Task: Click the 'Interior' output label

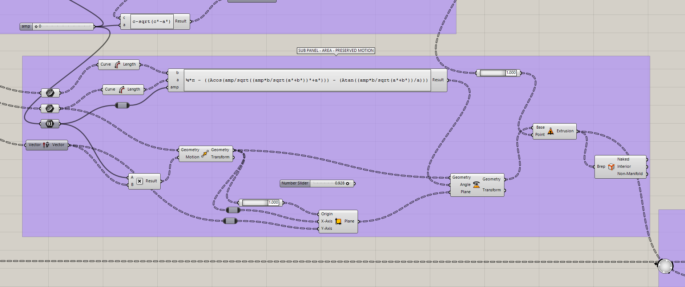Action: pyautogui.click(x=624, y=167)
